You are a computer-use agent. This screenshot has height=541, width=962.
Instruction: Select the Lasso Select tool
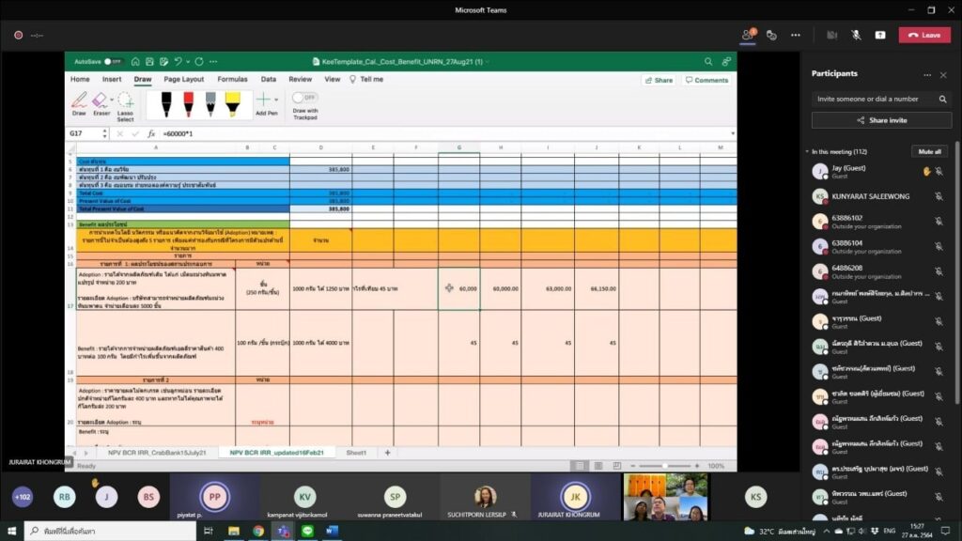[125, 104]
